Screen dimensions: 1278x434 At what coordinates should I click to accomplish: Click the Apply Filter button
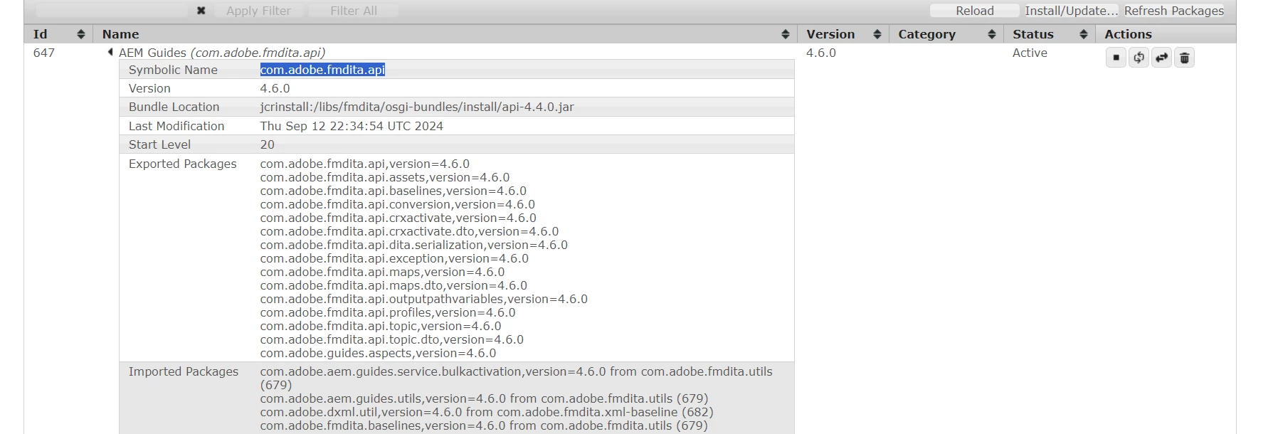[258, 11]
